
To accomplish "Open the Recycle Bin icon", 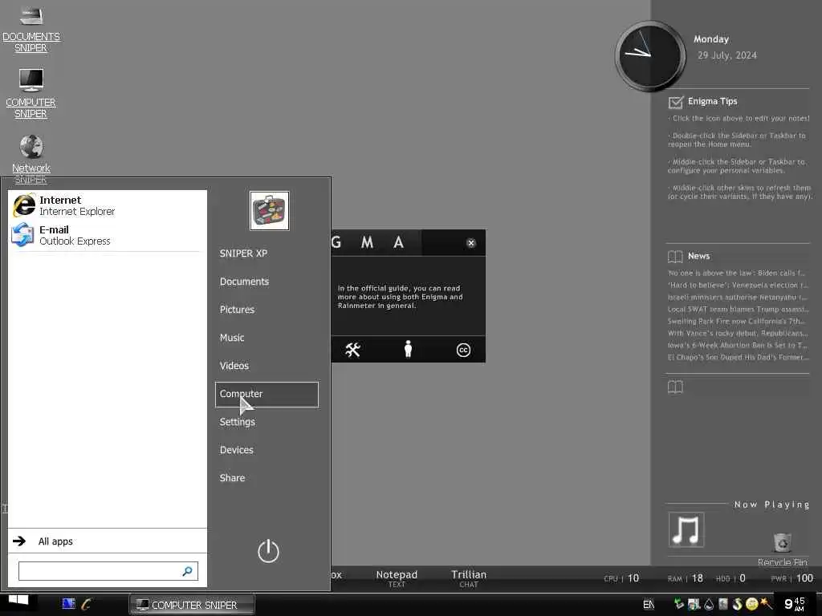I will 782,549.
